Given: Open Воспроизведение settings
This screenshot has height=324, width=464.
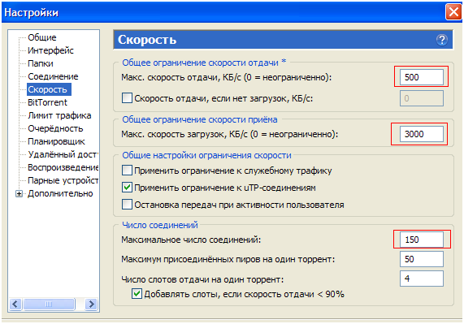Looking at the screenshot, I should pyautogui.click(x=63, y=167).
